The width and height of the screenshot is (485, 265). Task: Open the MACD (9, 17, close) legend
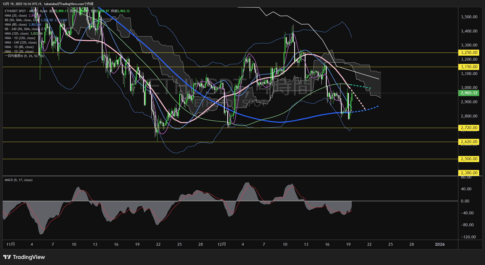coord(19,180)
